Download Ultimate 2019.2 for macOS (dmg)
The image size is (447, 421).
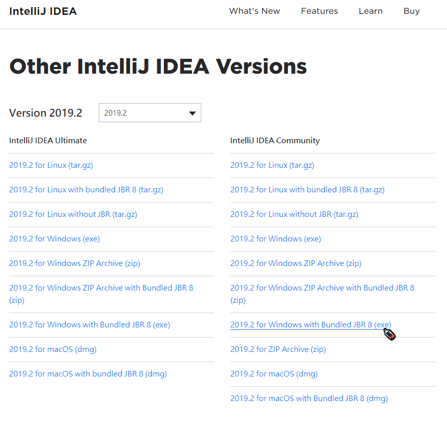pos(53,349)
